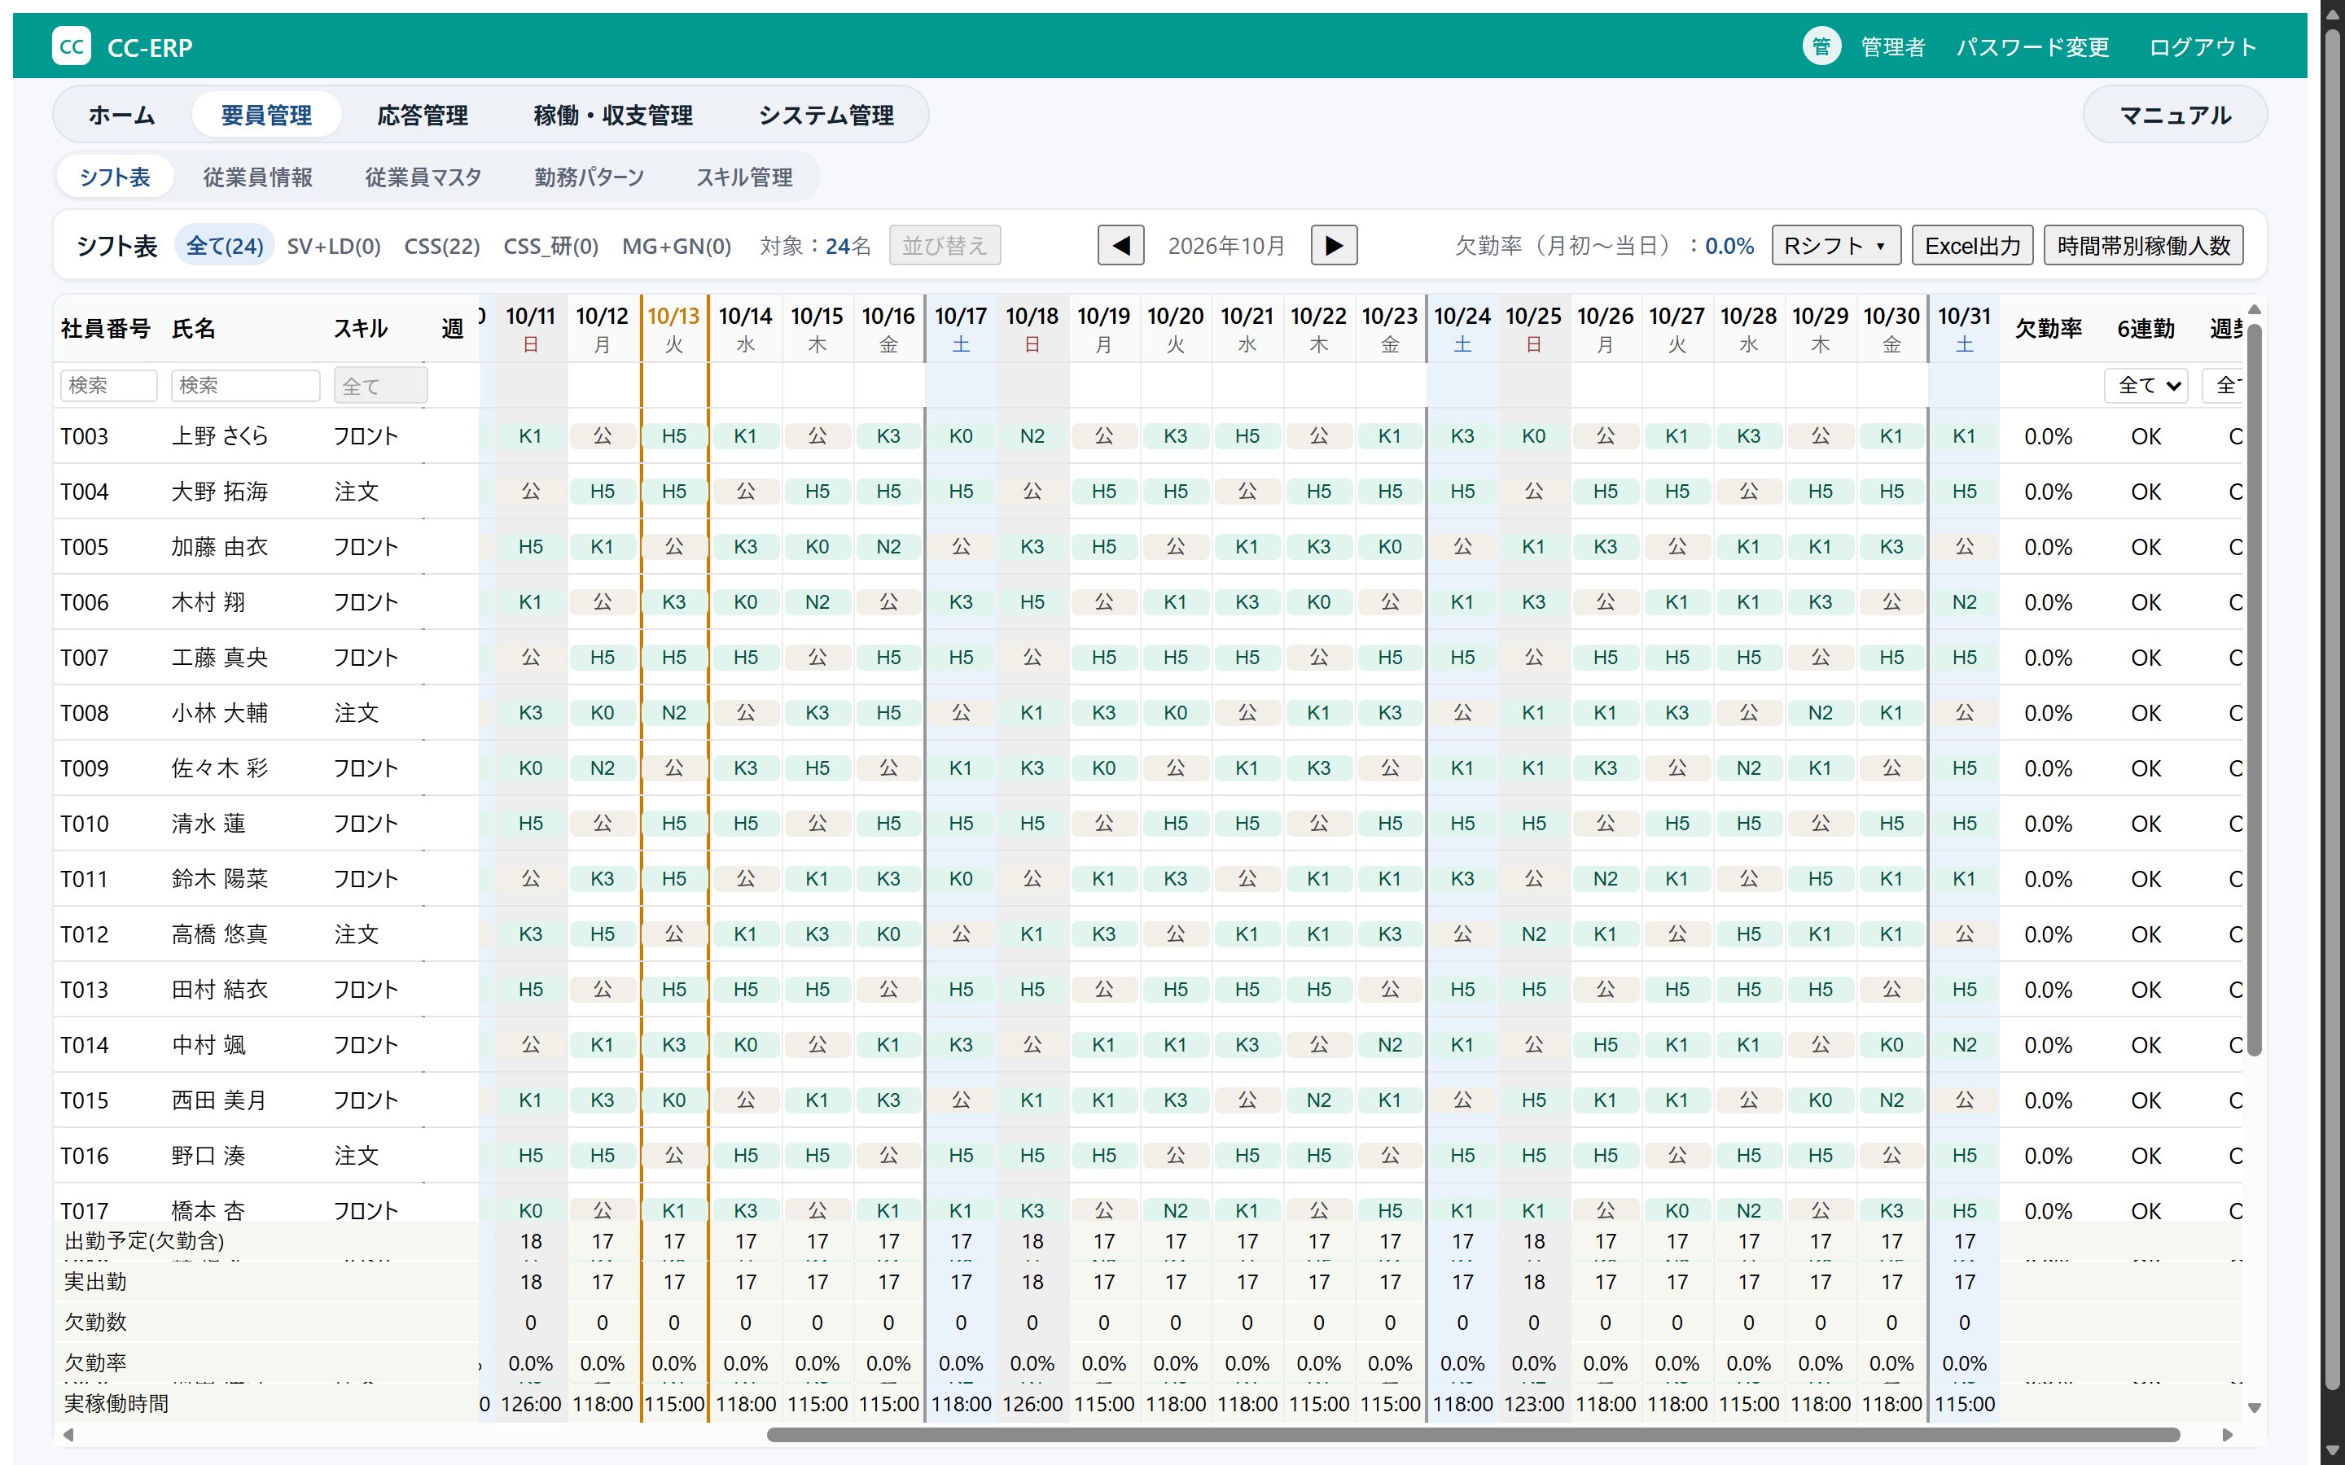Image resolution: width=2345 pixels, height=1465 pixels.
Task: Click T008's N2 shift on 10/13
Action: (673, 713)
